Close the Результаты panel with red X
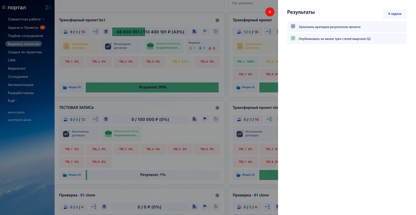The image size is (416, 215). (270, 12)
